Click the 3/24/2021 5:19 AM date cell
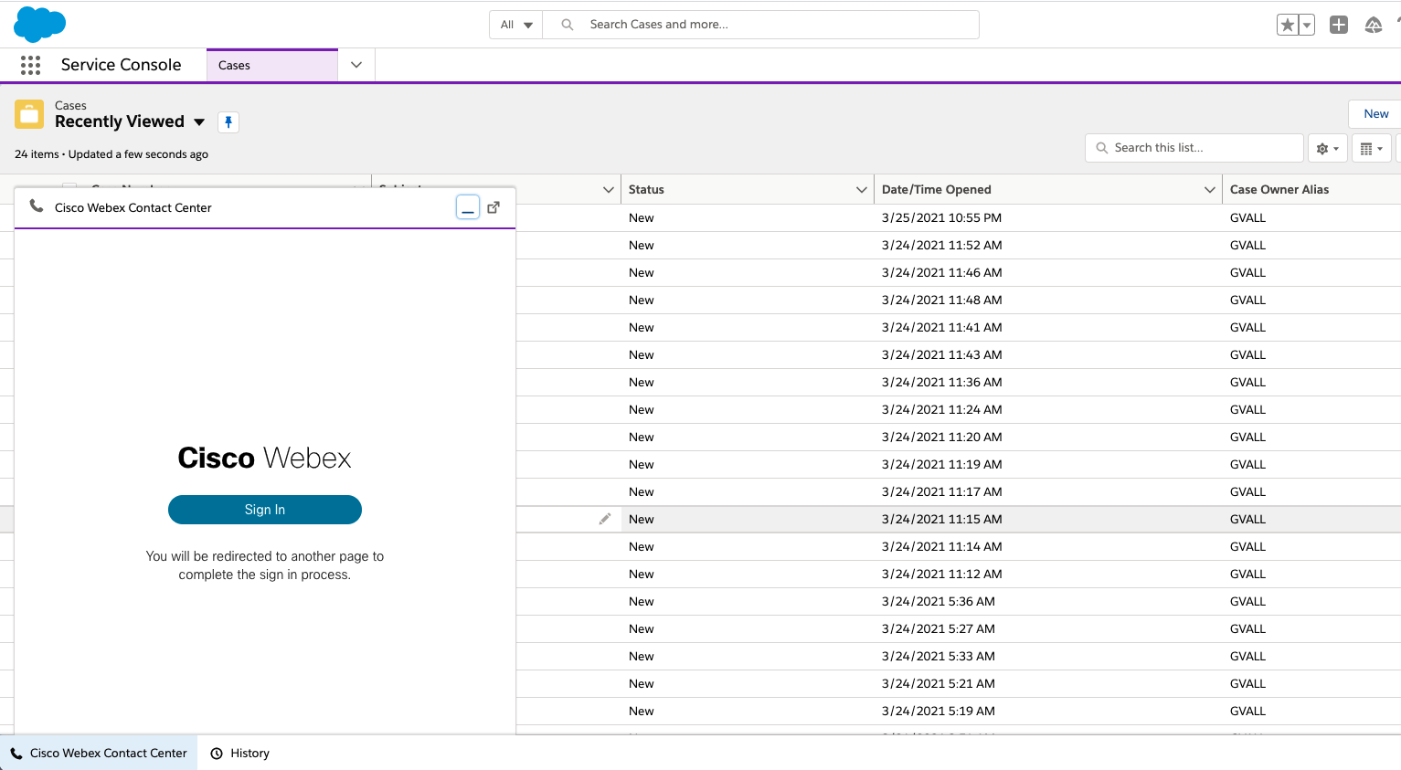Screen dimensions: 1401x770 coord(939,712)
